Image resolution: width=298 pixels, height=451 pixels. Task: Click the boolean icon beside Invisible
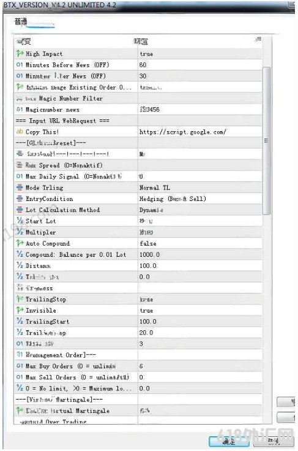tap(20, 310)
